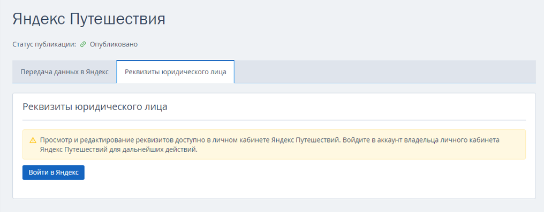Click the first line of the warning message

(269, 140)
